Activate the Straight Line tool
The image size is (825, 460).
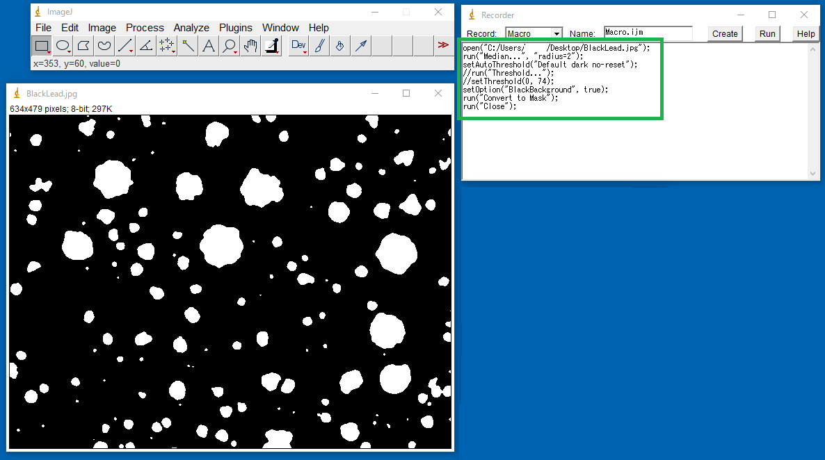(125, 46)
